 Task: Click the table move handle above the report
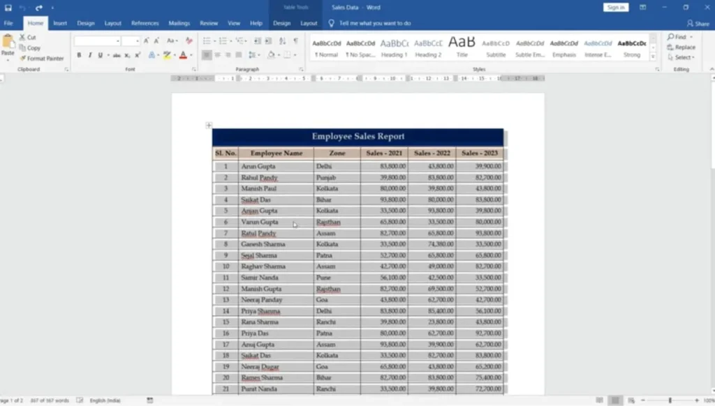pos(209,125)
